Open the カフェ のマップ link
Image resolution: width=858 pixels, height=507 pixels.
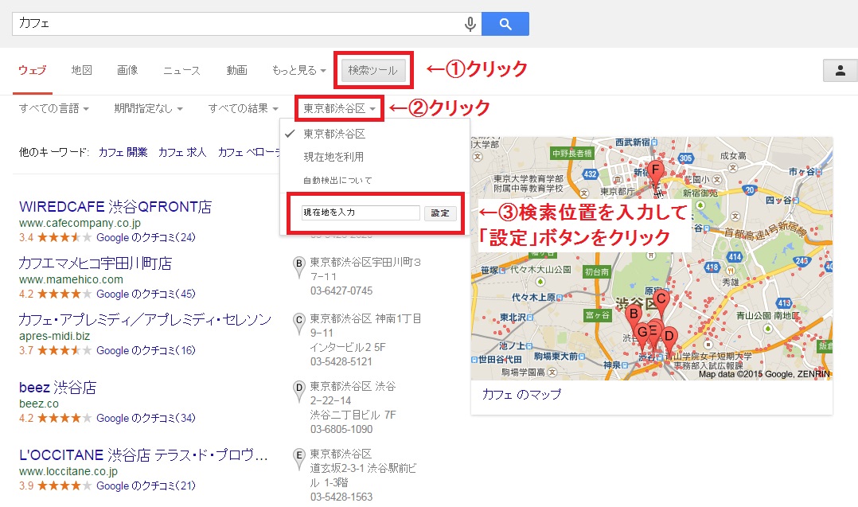(521, 394)
